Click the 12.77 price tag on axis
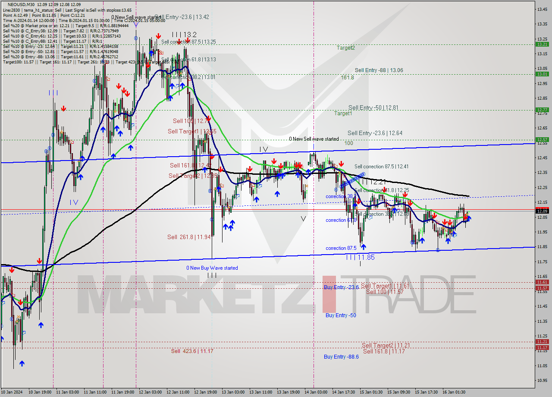552x397 pixels. click(542, 110)
